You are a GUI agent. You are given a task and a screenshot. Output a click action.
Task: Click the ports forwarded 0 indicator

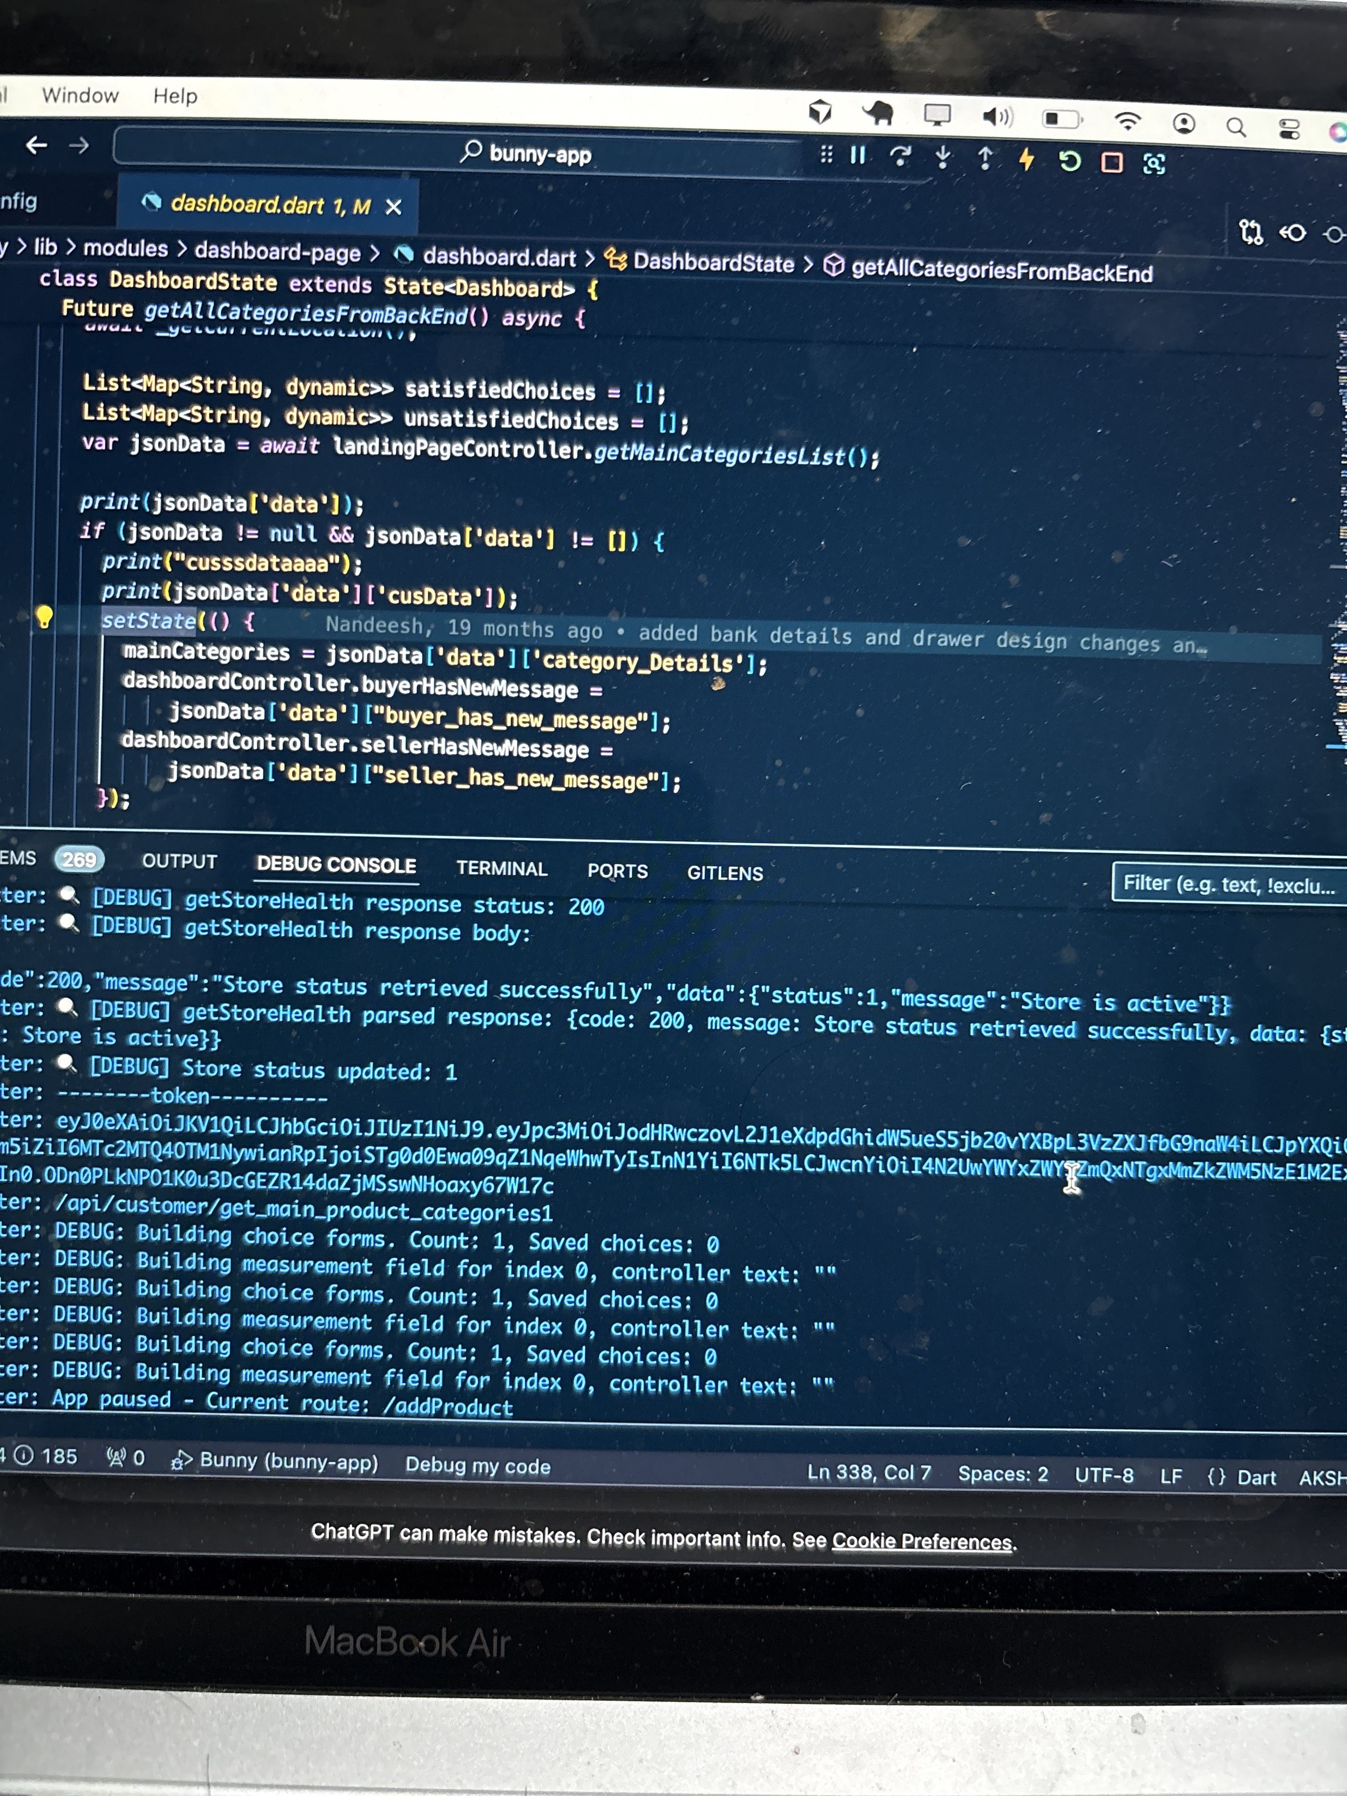click(126, 1457)
